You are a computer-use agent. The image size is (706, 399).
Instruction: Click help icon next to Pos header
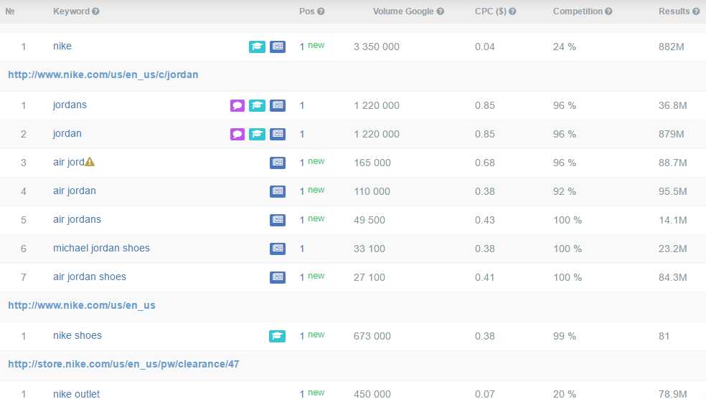coord(321,11)
